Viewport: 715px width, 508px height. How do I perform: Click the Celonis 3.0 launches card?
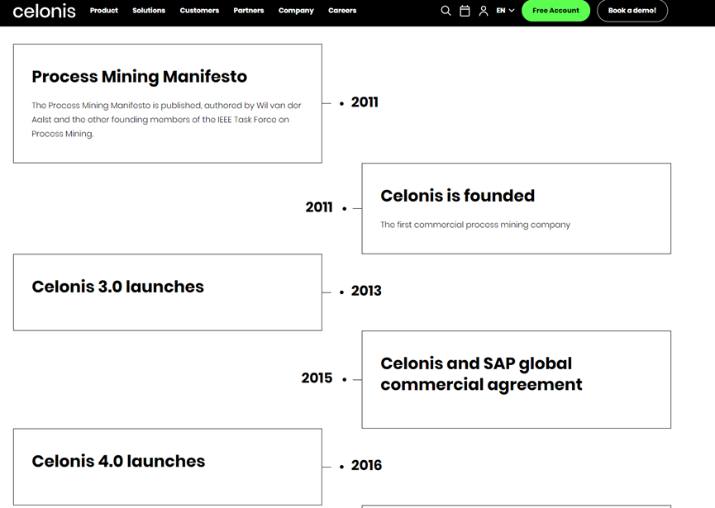[168, 292]
